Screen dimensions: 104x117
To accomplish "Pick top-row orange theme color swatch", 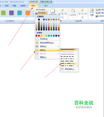I will (59, 20).
